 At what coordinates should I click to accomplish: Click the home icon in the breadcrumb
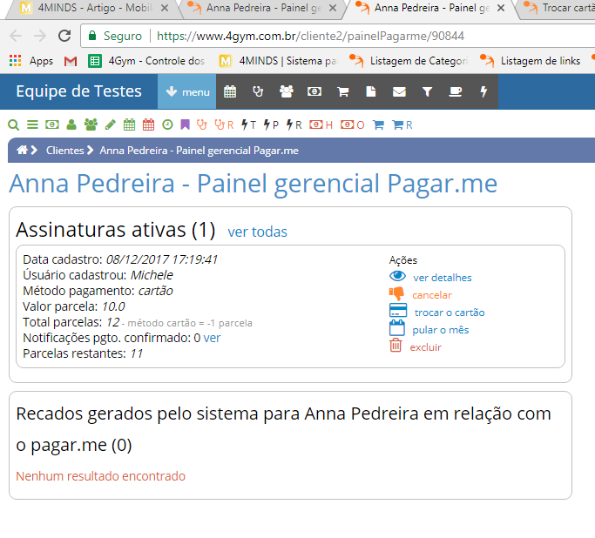(x=22, y=150)
